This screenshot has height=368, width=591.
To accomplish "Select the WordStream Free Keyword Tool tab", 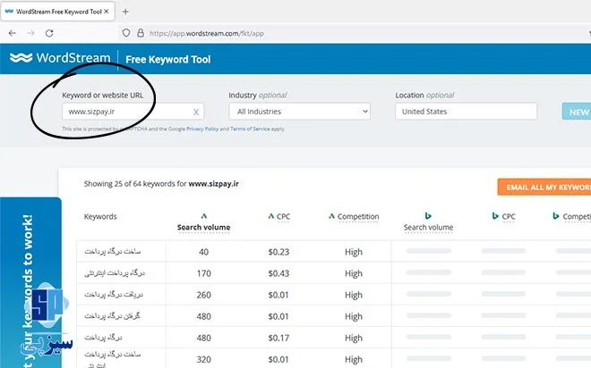I will coord(57,12).
